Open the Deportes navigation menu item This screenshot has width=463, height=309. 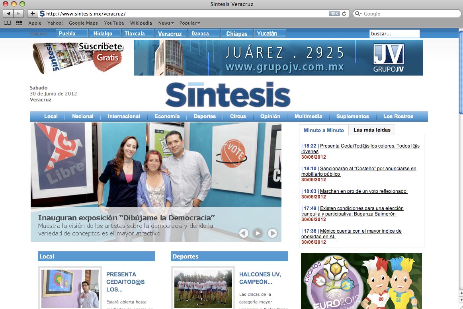pos(205,117)
